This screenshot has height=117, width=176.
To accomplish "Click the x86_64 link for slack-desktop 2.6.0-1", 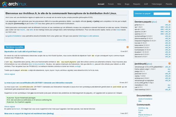I will [168, 90].
